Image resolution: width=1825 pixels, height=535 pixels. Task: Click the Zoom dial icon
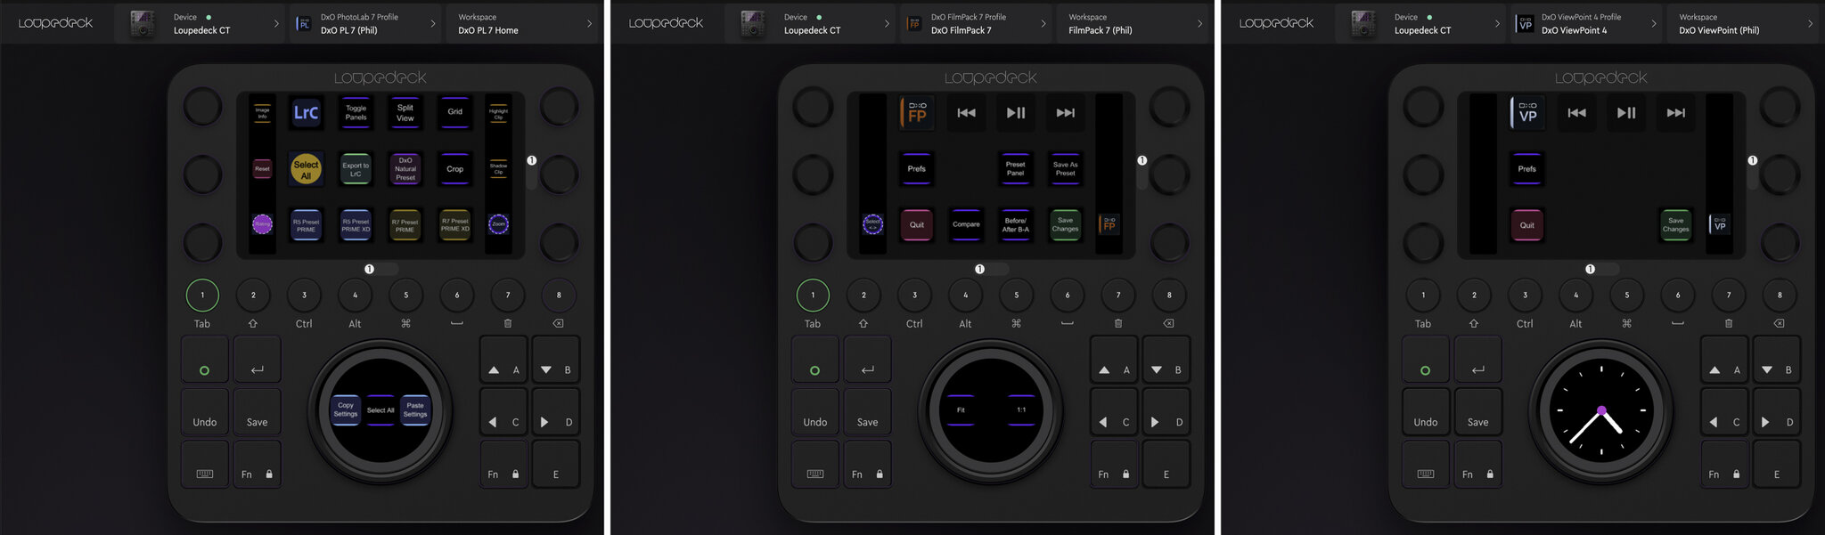(x=498, y=224)
